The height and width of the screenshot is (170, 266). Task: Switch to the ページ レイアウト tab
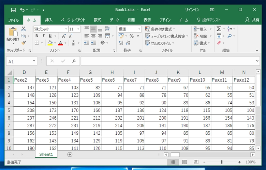pos(73,20)
